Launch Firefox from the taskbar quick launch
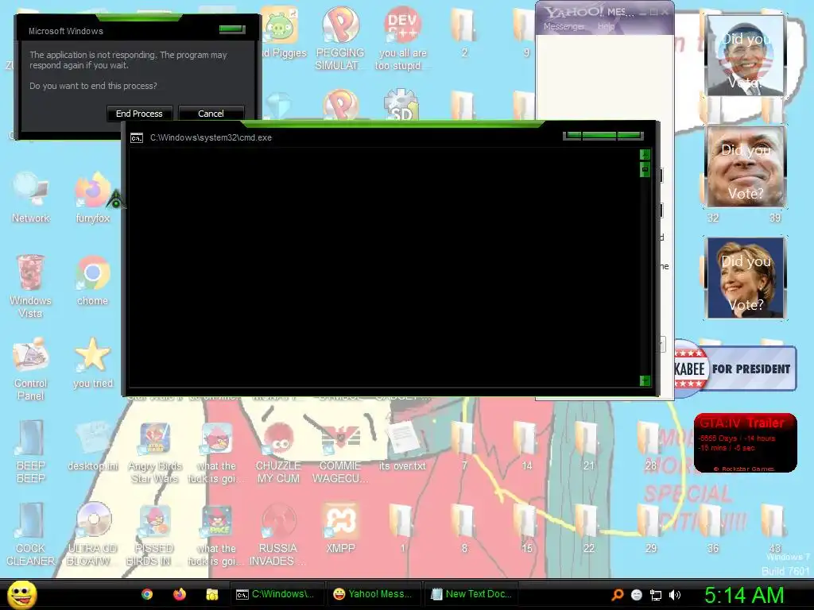The width and height of the screenshot is (814, 610). tap(180, 594)
